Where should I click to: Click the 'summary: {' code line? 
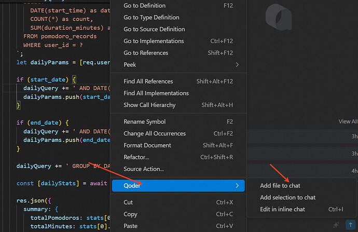coord(40,209)
